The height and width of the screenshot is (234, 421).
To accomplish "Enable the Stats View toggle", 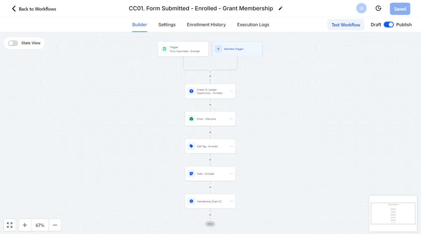I will coord(13,43).
